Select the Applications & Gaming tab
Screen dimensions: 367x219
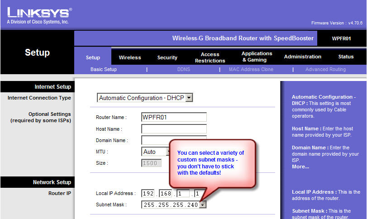[257, 57]
